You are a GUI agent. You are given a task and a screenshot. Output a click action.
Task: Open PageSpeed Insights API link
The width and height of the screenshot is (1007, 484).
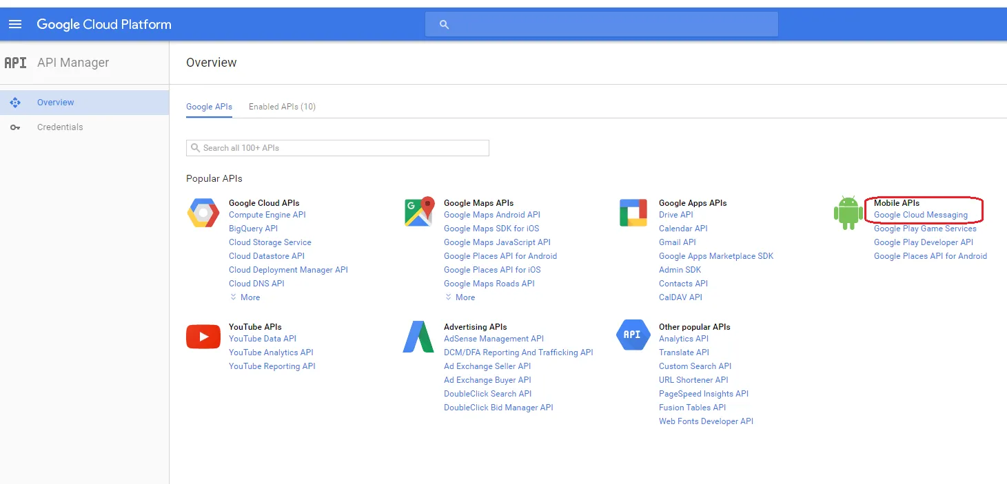click(704, 394)
